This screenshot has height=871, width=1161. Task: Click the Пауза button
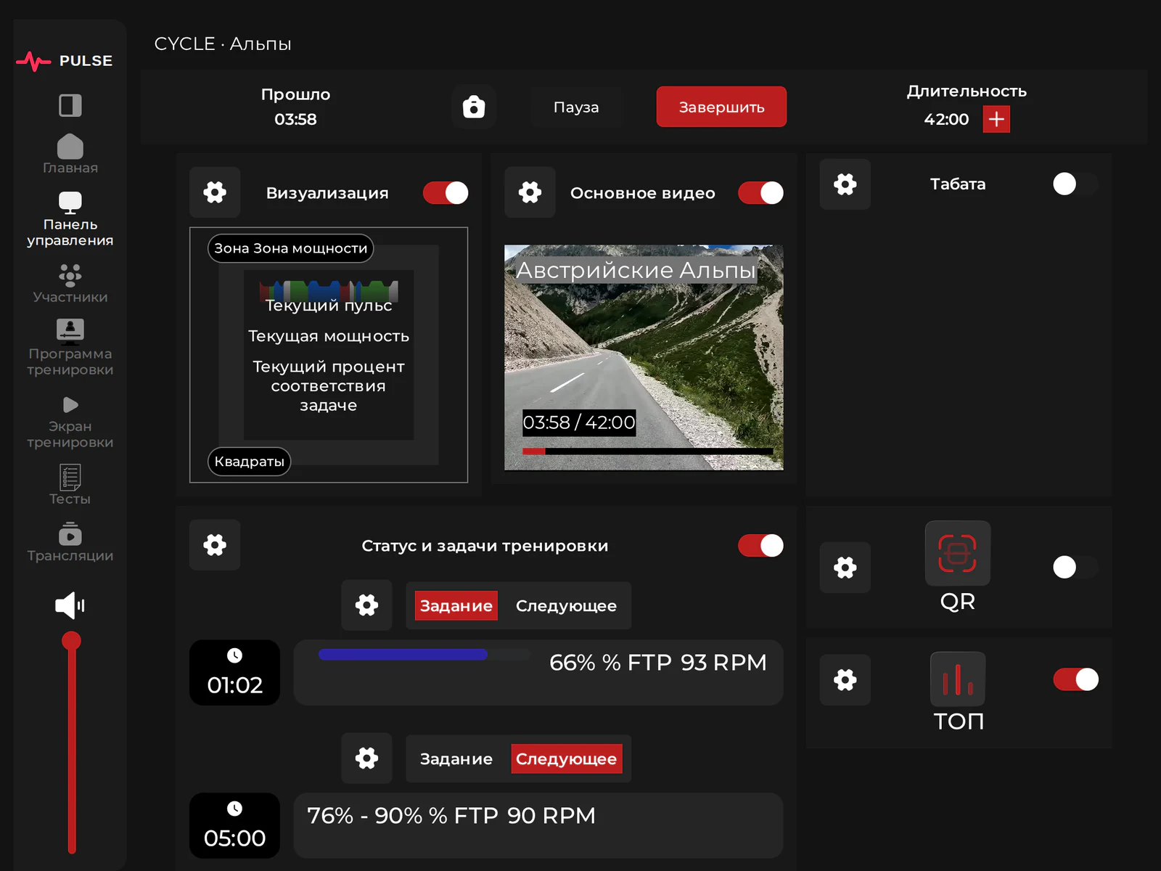point(576,107)
